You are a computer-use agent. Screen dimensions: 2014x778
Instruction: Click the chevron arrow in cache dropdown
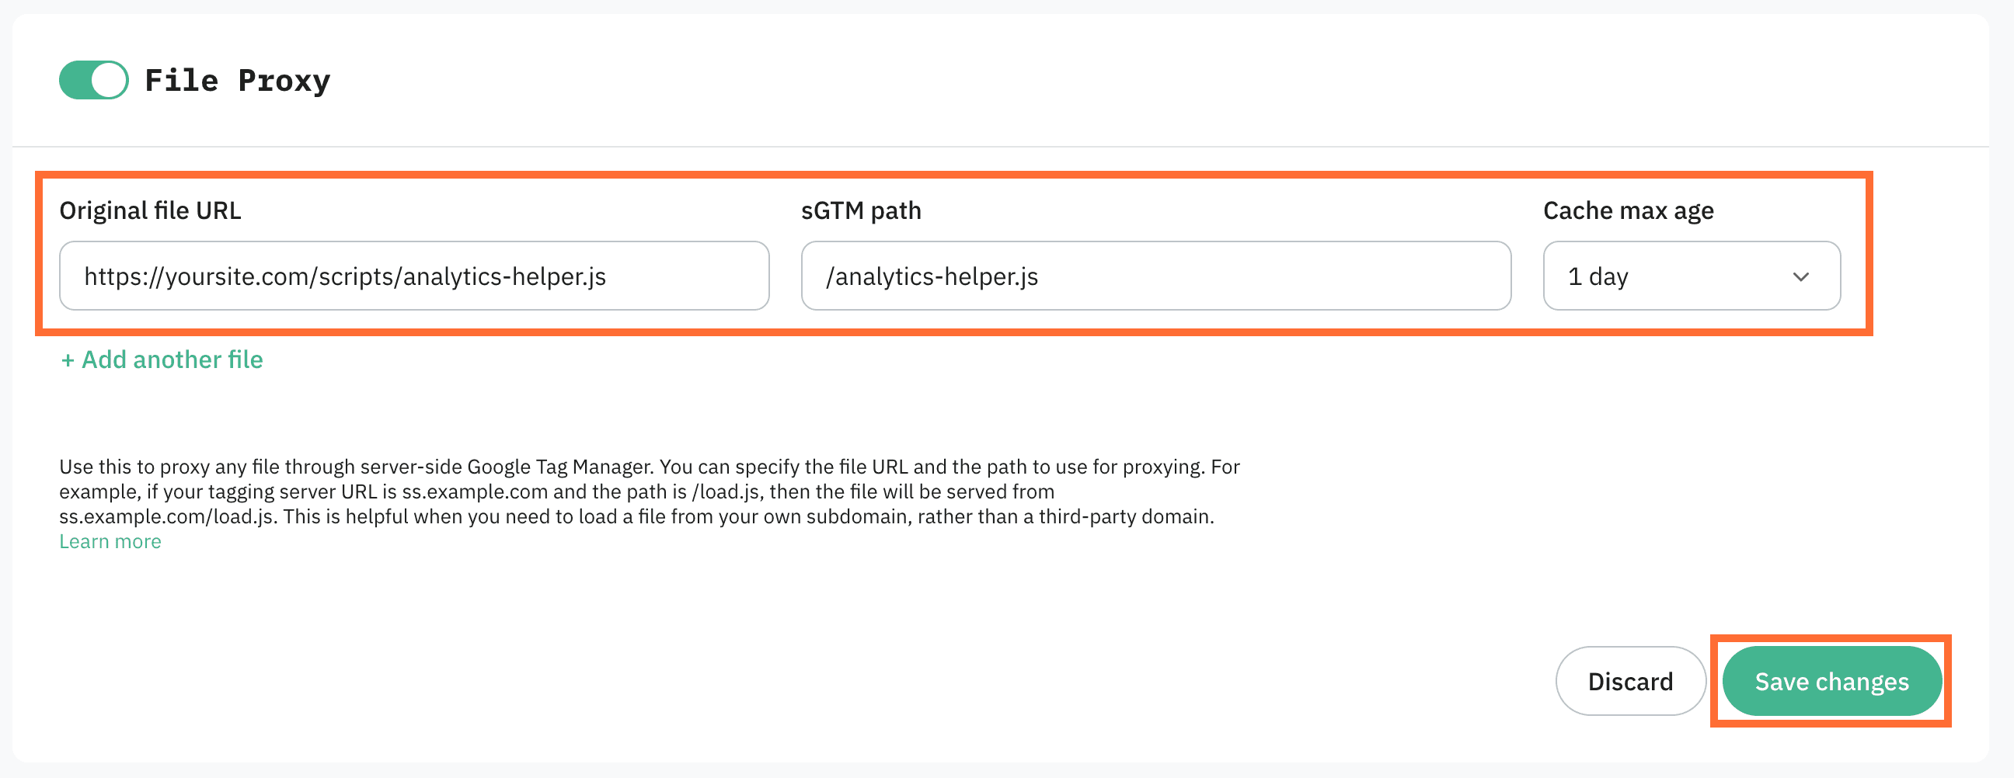(x=1800, y=277)
